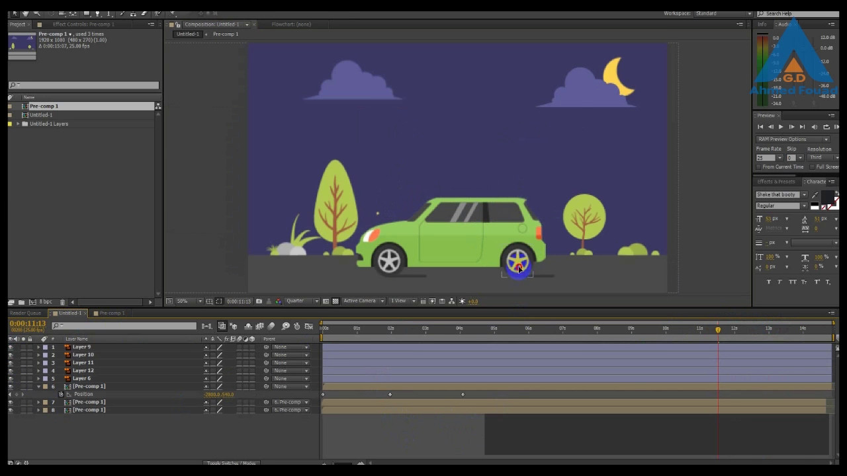Click the Graph Editor button in timeline

tap(309, 327)
